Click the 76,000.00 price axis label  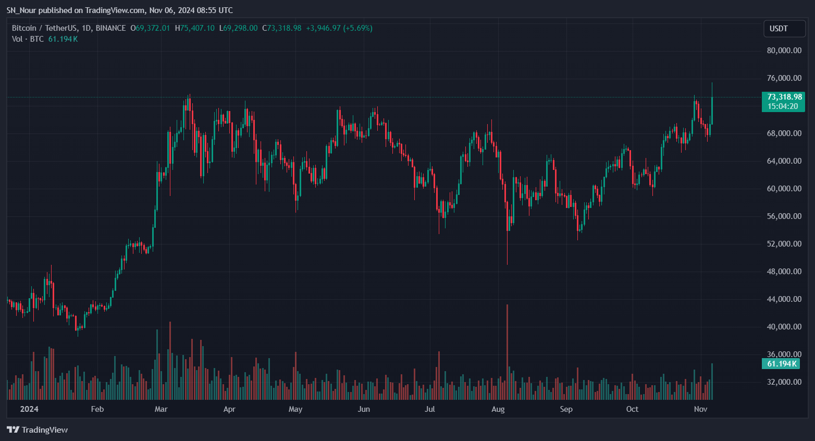click(784, 78)
